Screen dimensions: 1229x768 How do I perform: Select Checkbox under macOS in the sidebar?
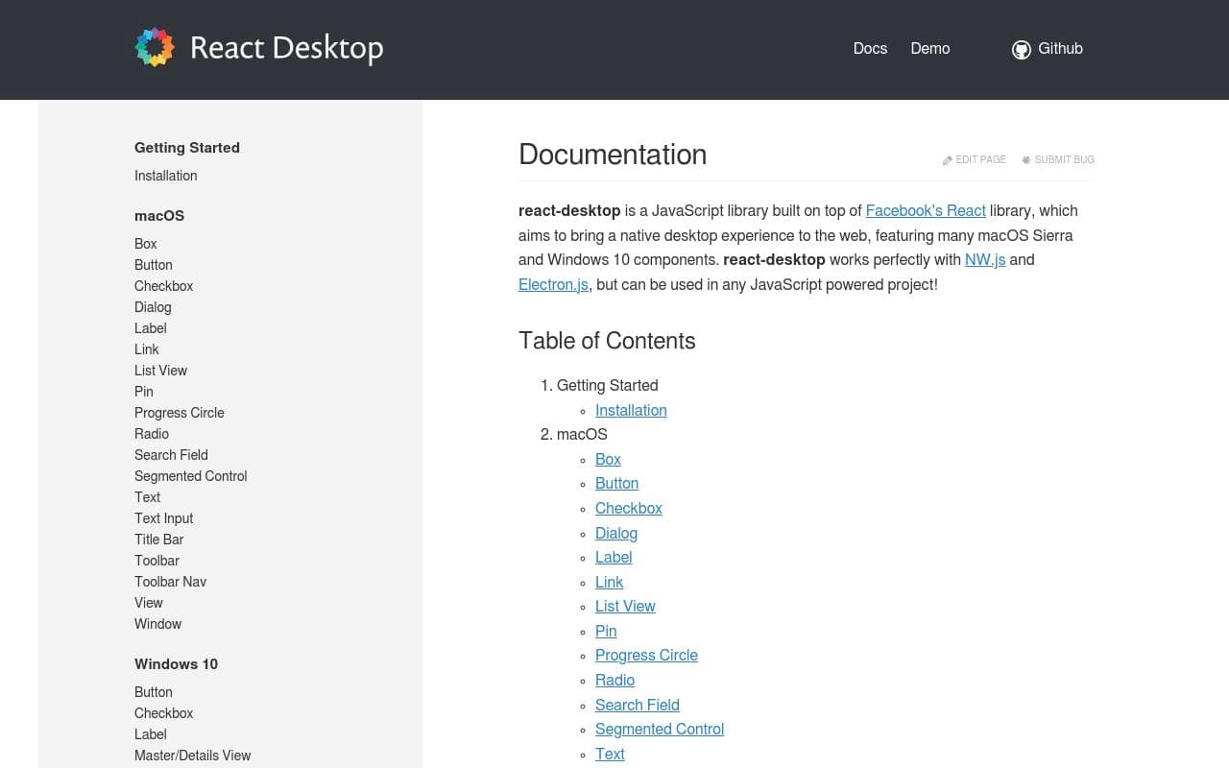click(x=163, y=286)
